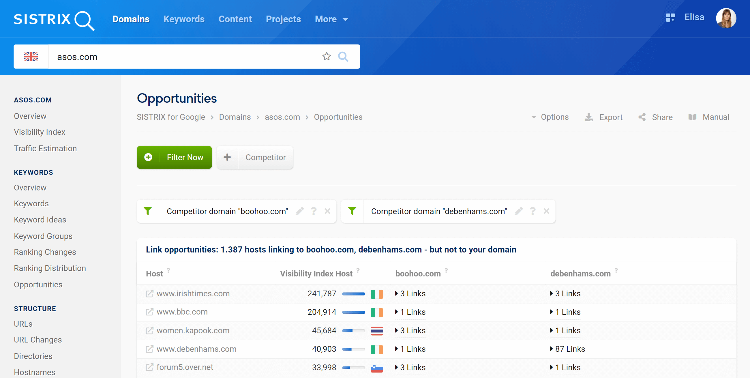Remove the debenhams.com competitor filter
750x378 pixels.
pyautogui.click(x=546, y=211)
